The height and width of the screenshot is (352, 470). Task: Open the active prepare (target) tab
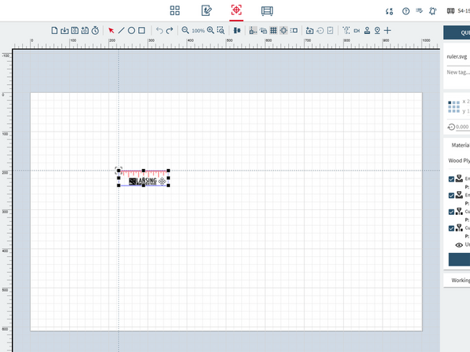tap(237, 10)
